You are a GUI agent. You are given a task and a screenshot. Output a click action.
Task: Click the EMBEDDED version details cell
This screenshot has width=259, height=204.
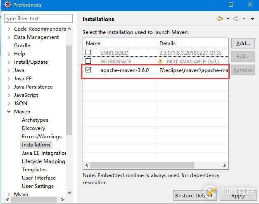pyautogui.click(x=190, y=53)
